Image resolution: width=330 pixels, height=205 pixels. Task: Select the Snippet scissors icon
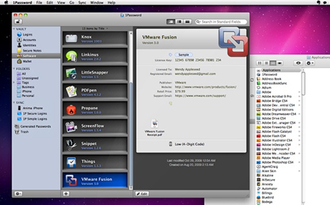click(71, 145)
